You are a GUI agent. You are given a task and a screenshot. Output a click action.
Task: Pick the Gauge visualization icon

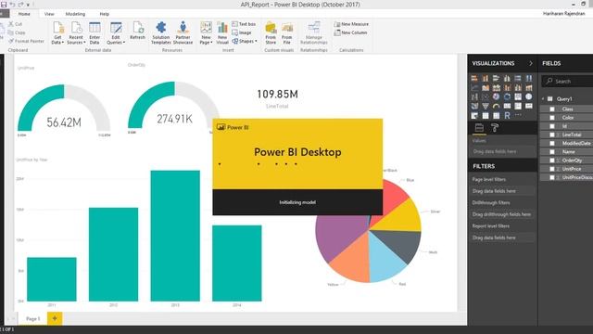(x=497, y=106)
